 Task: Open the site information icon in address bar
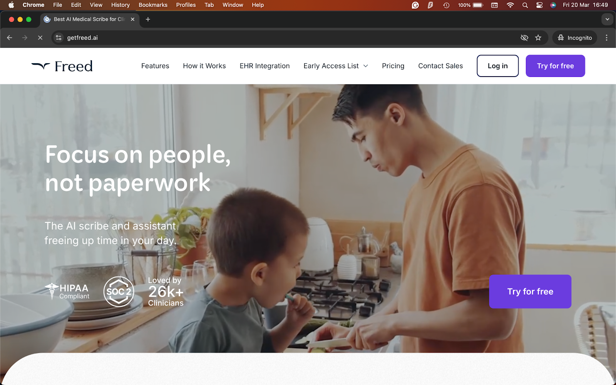pyautogui.click(x=59, y=38)
